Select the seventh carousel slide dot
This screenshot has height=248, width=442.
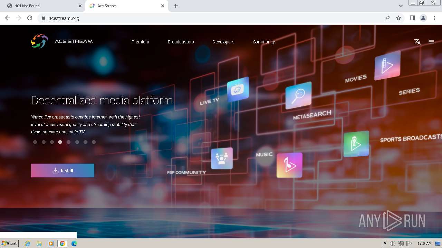tap(85, 142)
